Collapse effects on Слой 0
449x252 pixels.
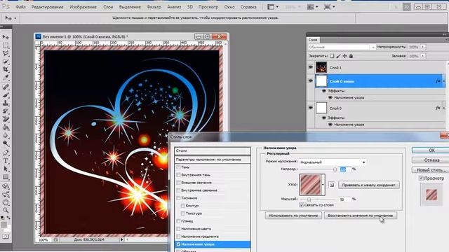tap(444, 108)
